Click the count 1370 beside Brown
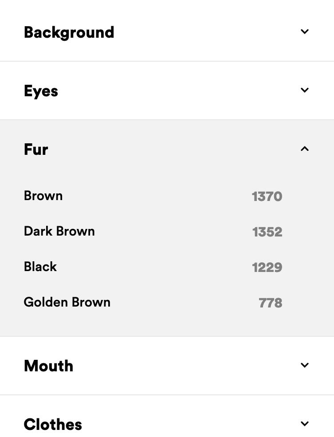This screenshot has width=334, height=437. [267, 196]
